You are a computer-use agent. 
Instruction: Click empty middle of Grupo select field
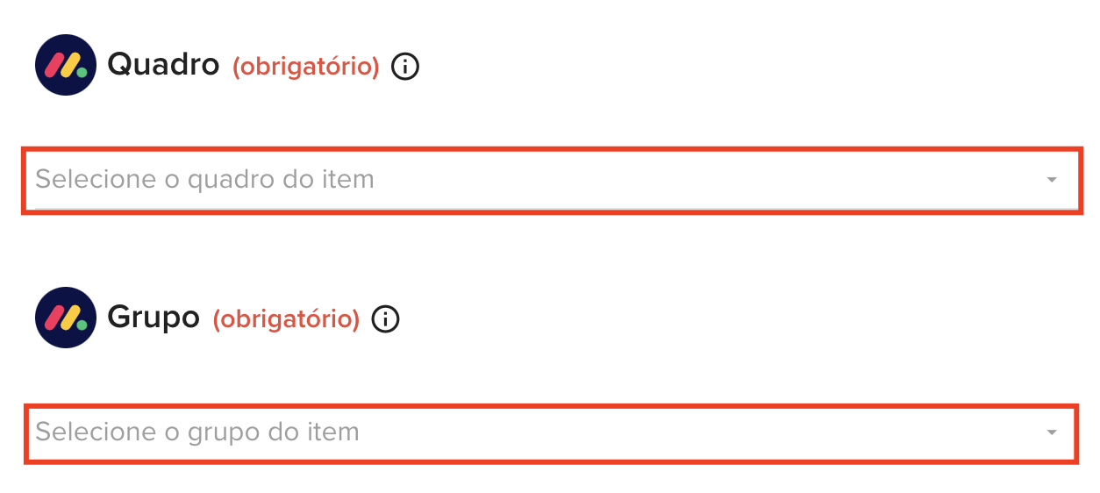pyautogui.click(x=667, y=432)
